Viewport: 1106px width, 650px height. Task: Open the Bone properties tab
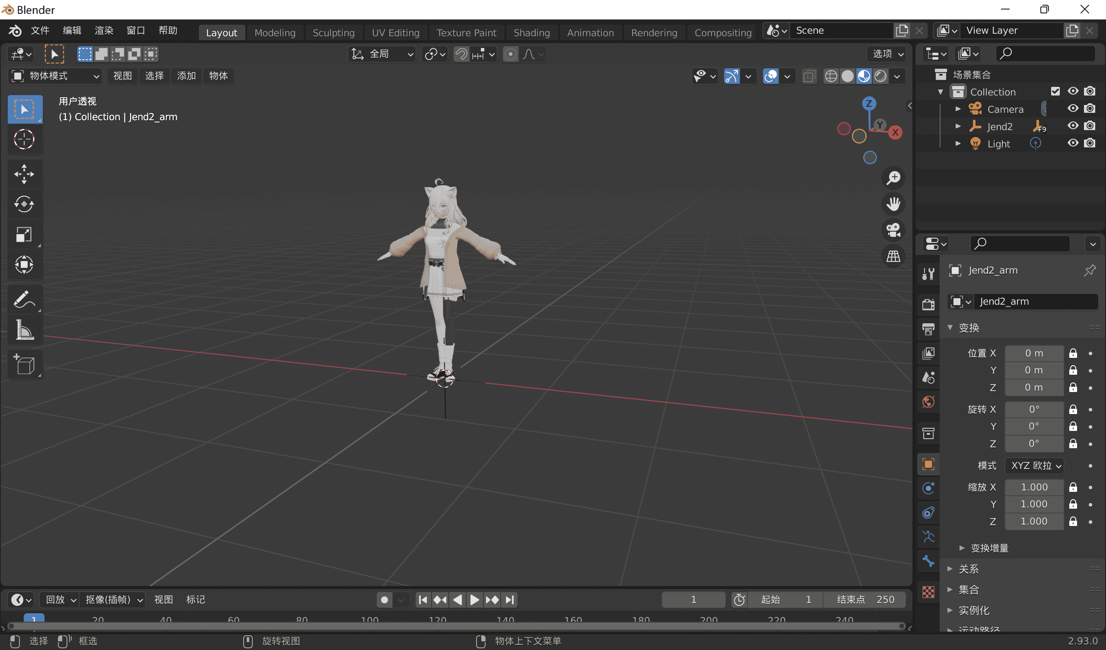[x=928, y=561]
